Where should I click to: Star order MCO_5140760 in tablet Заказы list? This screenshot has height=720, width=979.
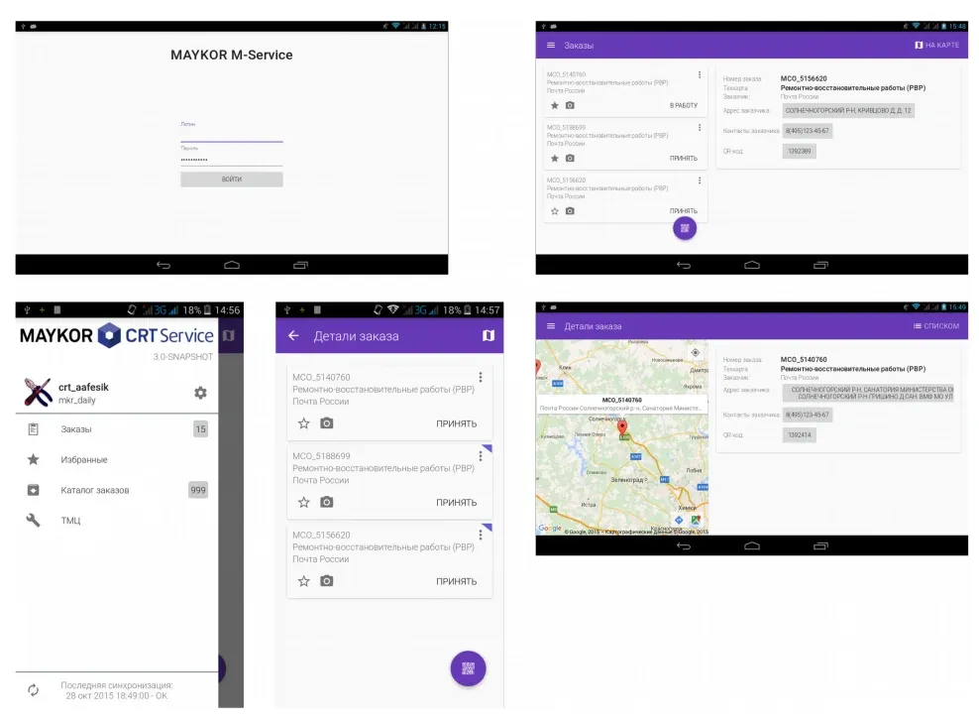point(555,106)
